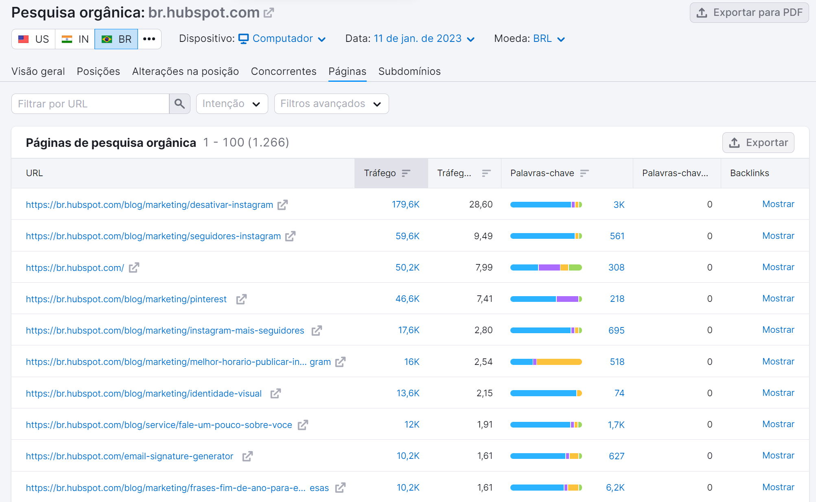Click the 695 keywords count link
This screenshot has width=816, height=502.
pos(617,330)
